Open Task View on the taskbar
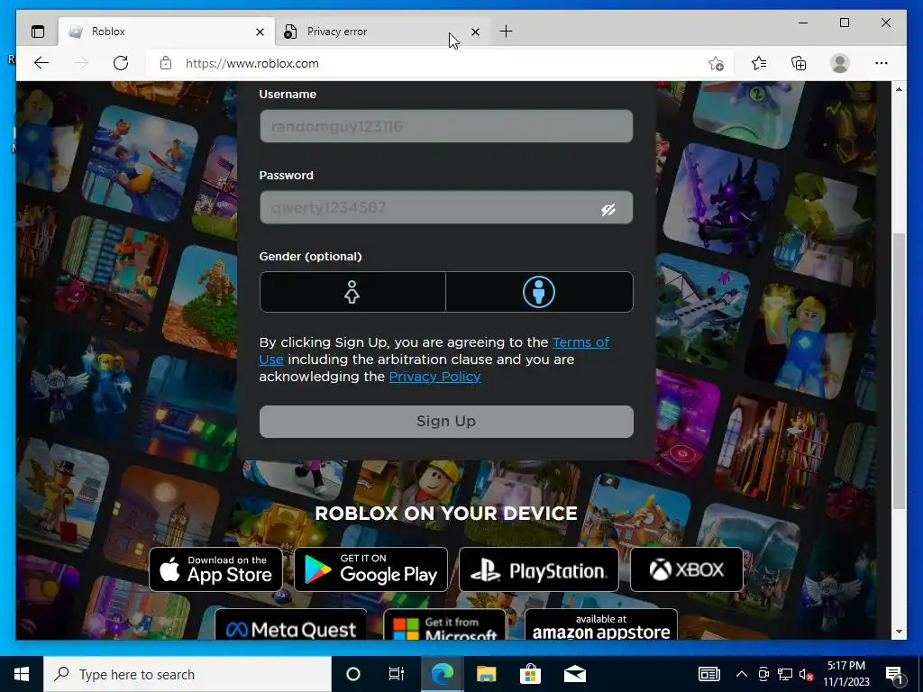Screen dimensions: 923x692 click(397, 674)
